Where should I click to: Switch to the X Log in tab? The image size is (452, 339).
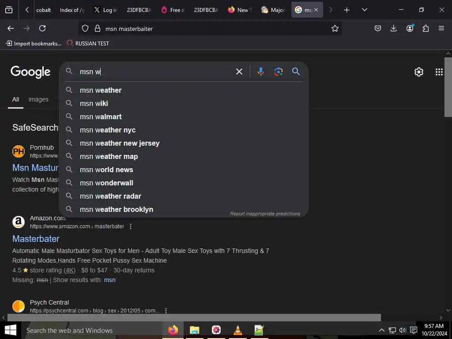[x=105, y=10]
